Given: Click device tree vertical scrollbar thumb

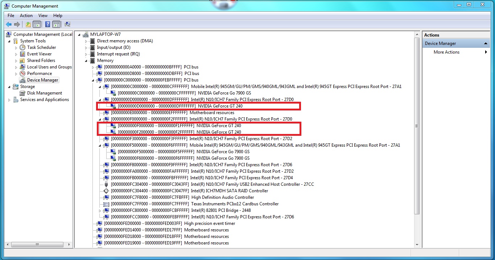Looking at the screenshot, I should 417,126.
